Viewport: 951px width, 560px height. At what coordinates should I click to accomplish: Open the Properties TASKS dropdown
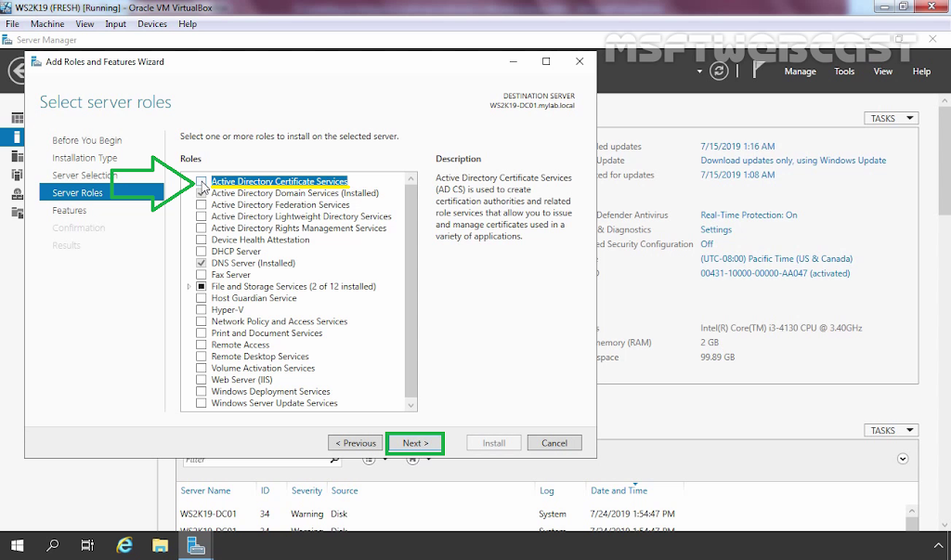point(891,118)
